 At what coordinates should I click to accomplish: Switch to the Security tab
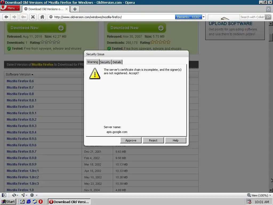tap(105, 62)
